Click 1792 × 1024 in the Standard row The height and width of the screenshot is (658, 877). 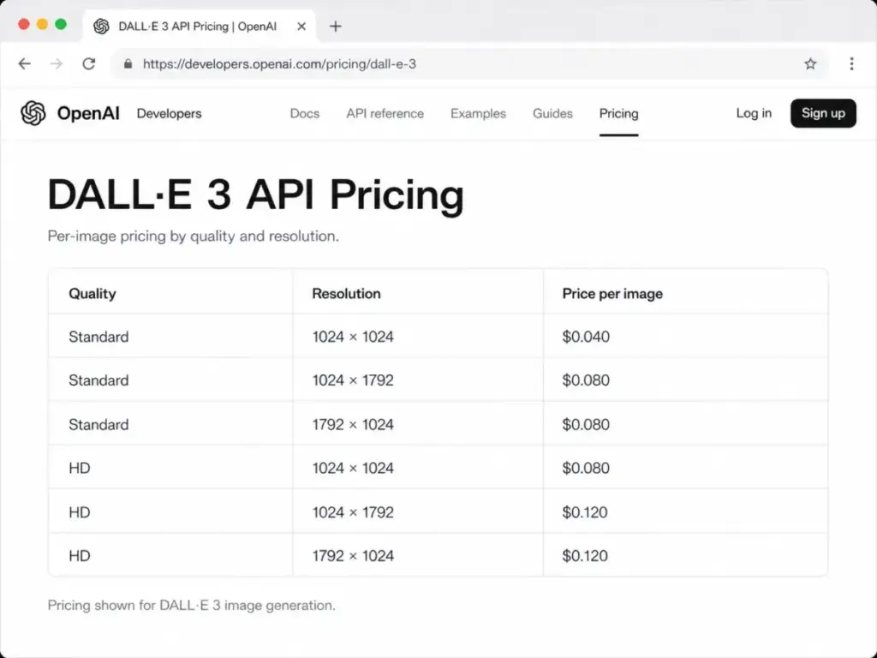tap(353, 425)
